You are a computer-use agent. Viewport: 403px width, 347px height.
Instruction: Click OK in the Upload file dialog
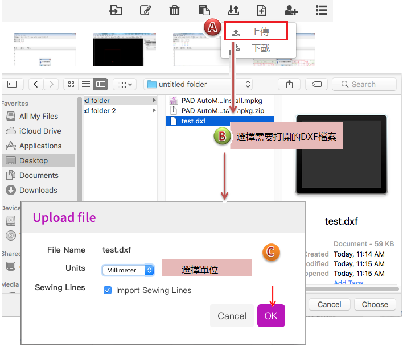click(x=271, y=316)
